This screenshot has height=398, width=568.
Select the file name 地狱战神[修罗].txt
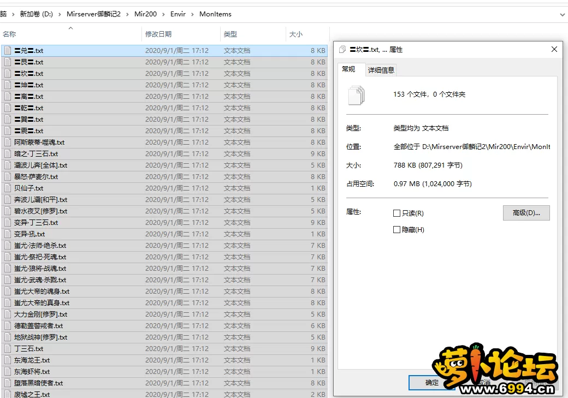point(40,337)
